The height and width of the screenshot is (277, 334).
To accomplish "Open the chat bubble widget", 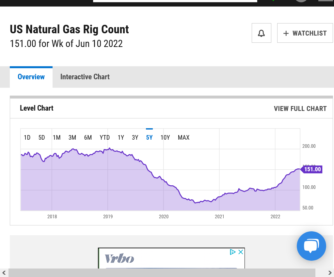I will coord(311,246).
